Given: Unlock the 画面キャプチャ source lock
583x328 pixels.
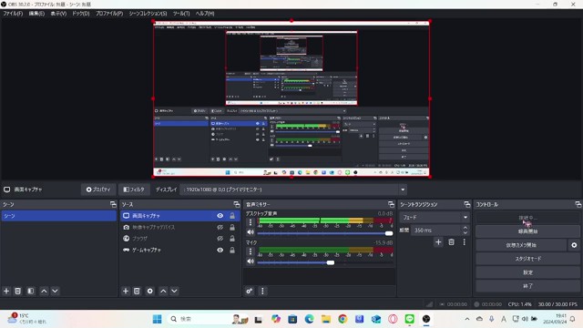Looking at the screenshot, I should [x=232, y=216].
